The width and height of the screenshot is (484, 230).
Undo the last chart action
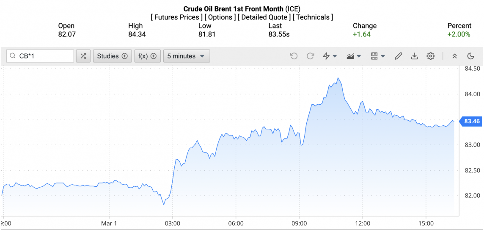click(x=294, y=56)
